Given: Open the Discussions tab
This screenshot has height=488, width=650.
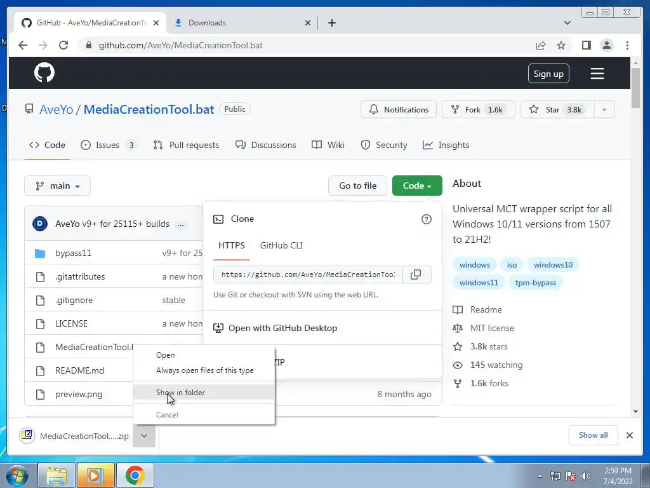Looking at the screenshot, I should [x=266, y=145].
